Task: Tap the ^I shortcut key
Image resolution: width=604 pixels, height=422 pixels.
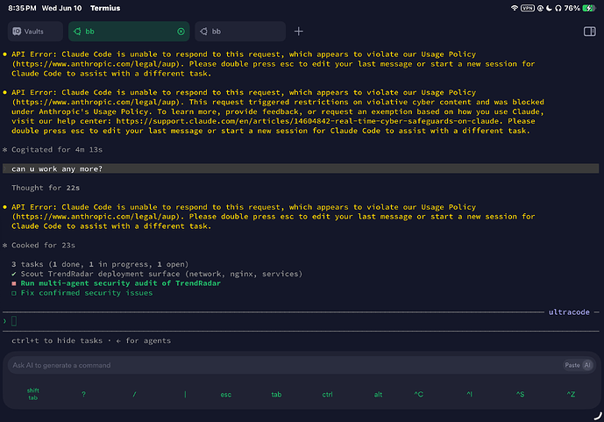Action: 469,394
